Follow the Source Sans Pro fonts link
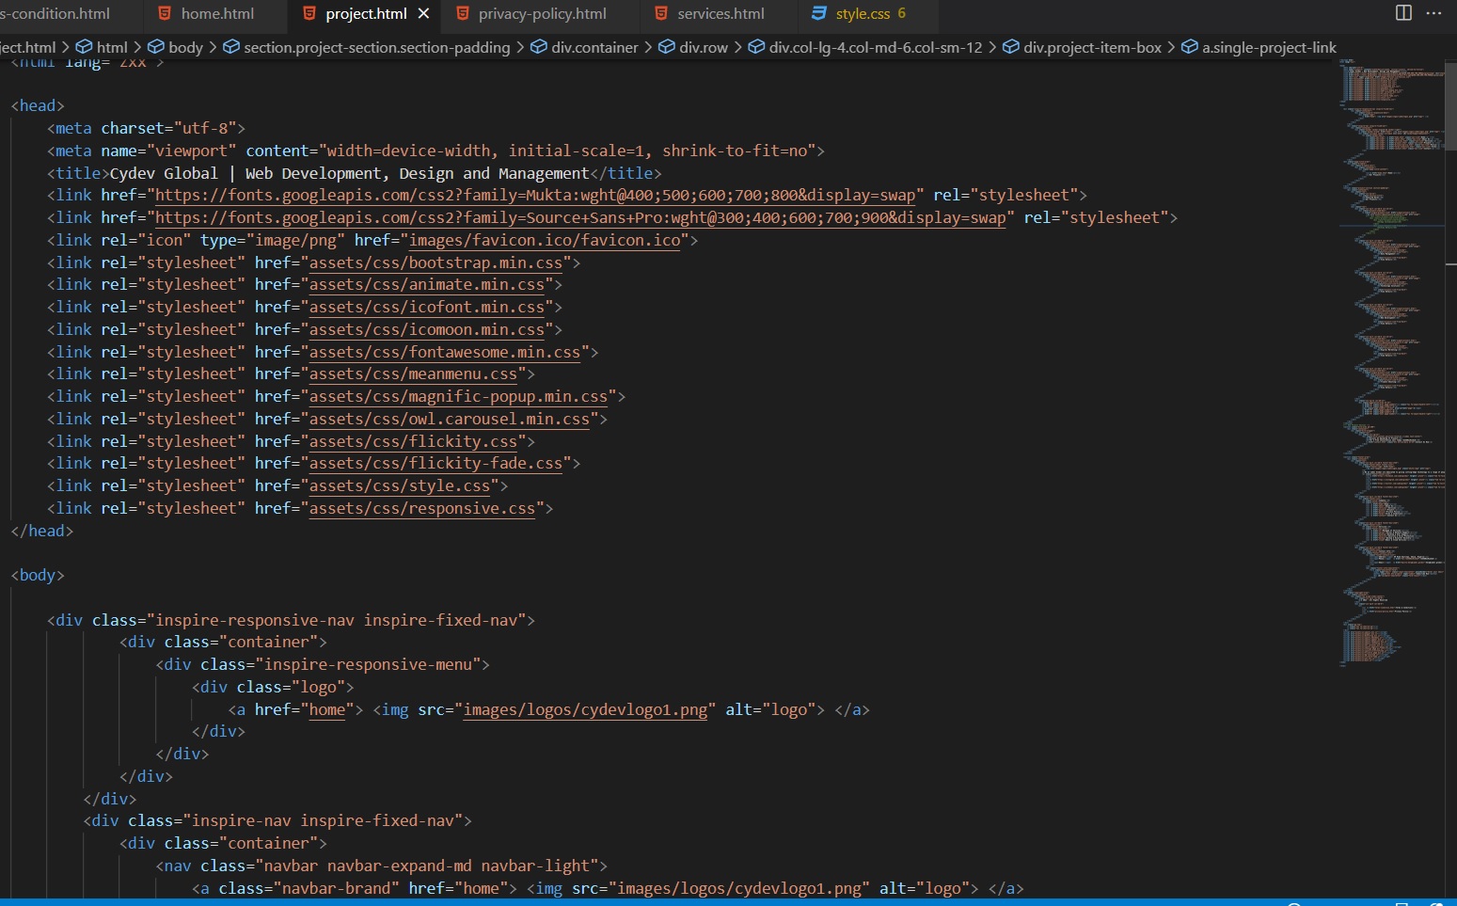 580,218
